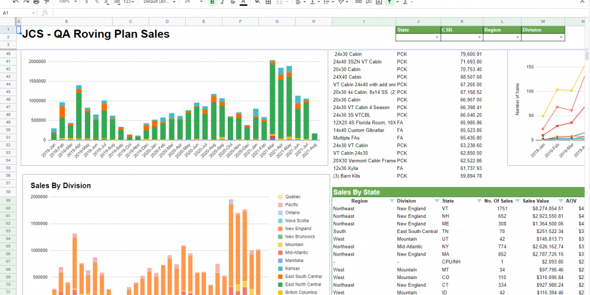
Task: Expand the Division filter dropdown
Action: [x=562, y=38]
